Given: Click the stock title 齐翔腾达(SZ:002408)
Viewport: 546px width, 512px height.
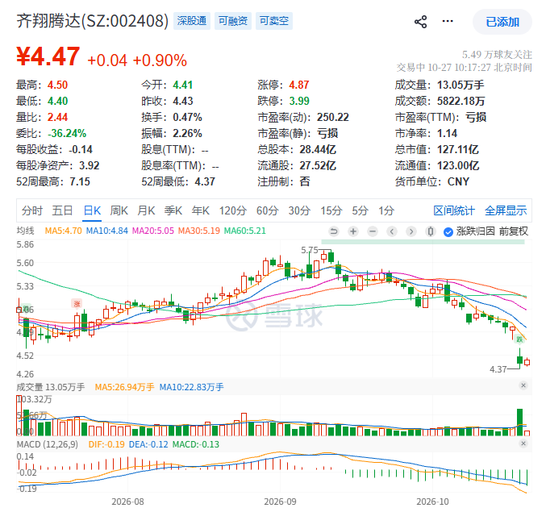Looking at the screenshot, I should pyautogui.click(x=92, y=21).
